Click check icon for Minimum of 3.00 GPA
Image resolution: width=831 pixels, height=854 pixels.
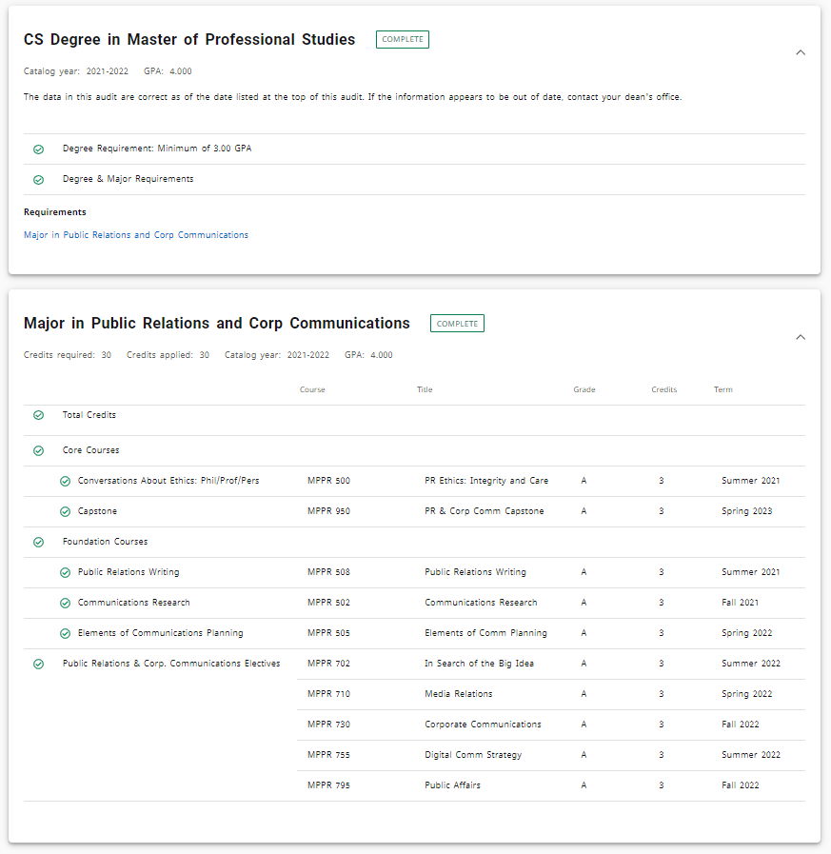(x=39, y=149)
